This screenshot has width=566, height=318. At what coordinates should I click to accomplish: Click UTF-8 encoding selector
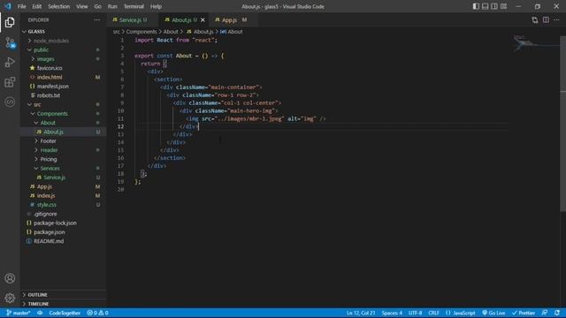(x=415, y=313)
